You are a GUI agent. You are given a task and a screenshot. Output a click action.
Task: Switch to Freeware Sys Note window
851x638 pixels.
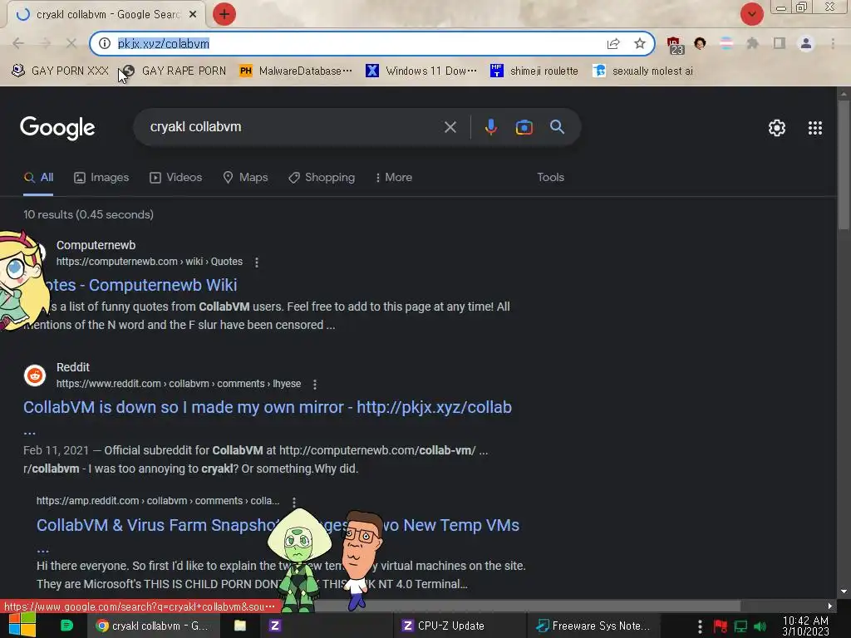click(593, 626)
